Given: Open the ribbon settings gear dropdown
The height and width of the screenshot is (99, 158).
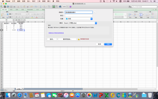Looking at the screenshot, I should click(x=156, y=10).
